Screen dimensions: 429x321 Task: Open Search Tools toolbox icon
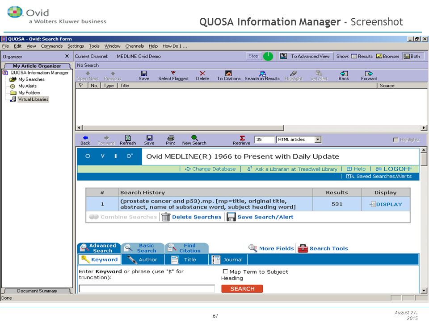(x=303, y=248)
